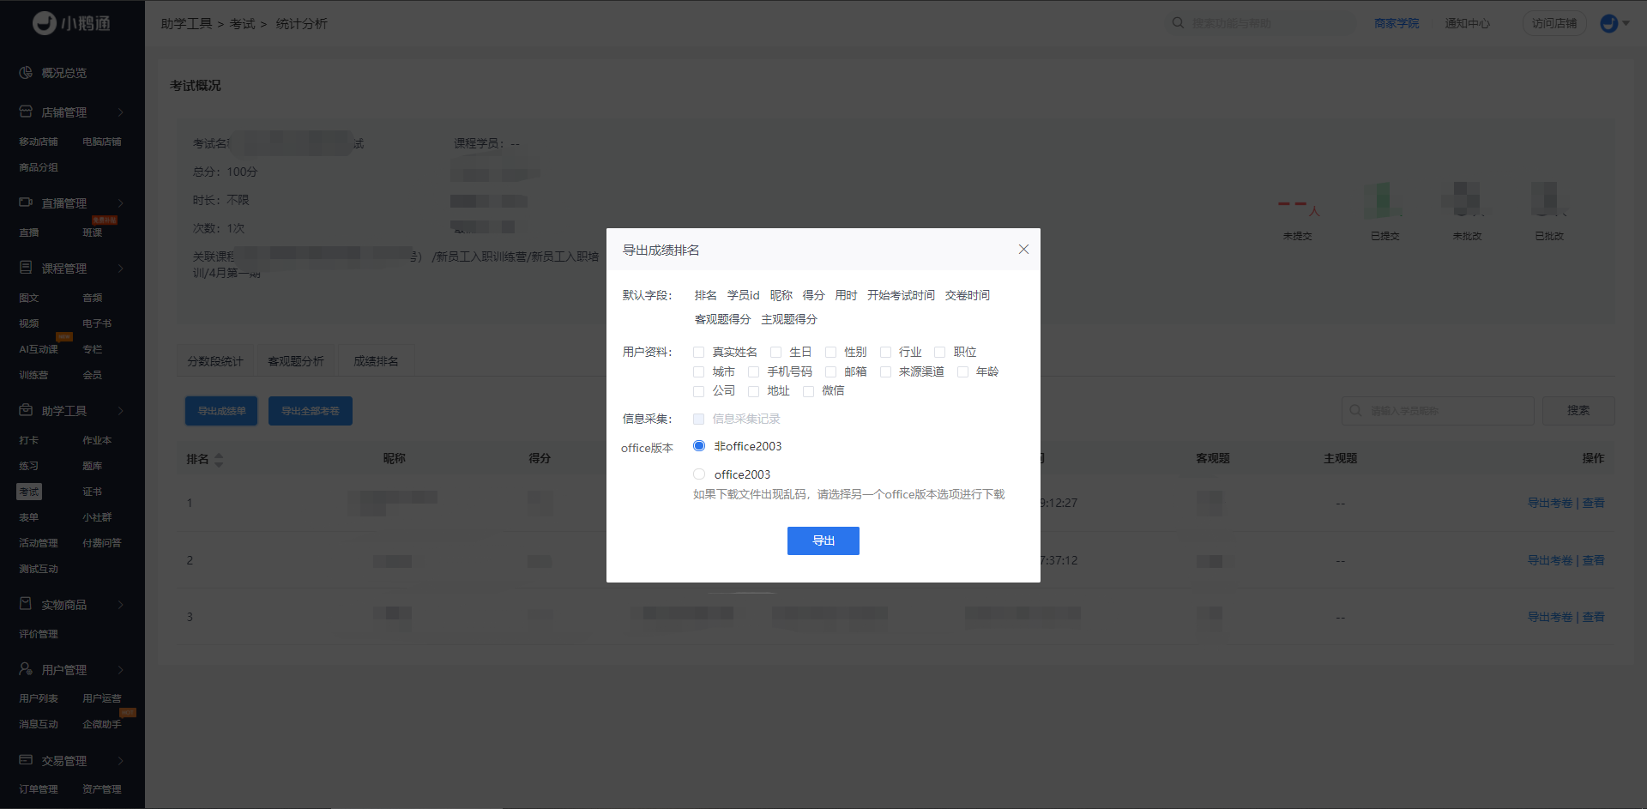Sort the table by 排名 column arrows
This screenshot has height=809, width=1647.
tap(219, 460)
